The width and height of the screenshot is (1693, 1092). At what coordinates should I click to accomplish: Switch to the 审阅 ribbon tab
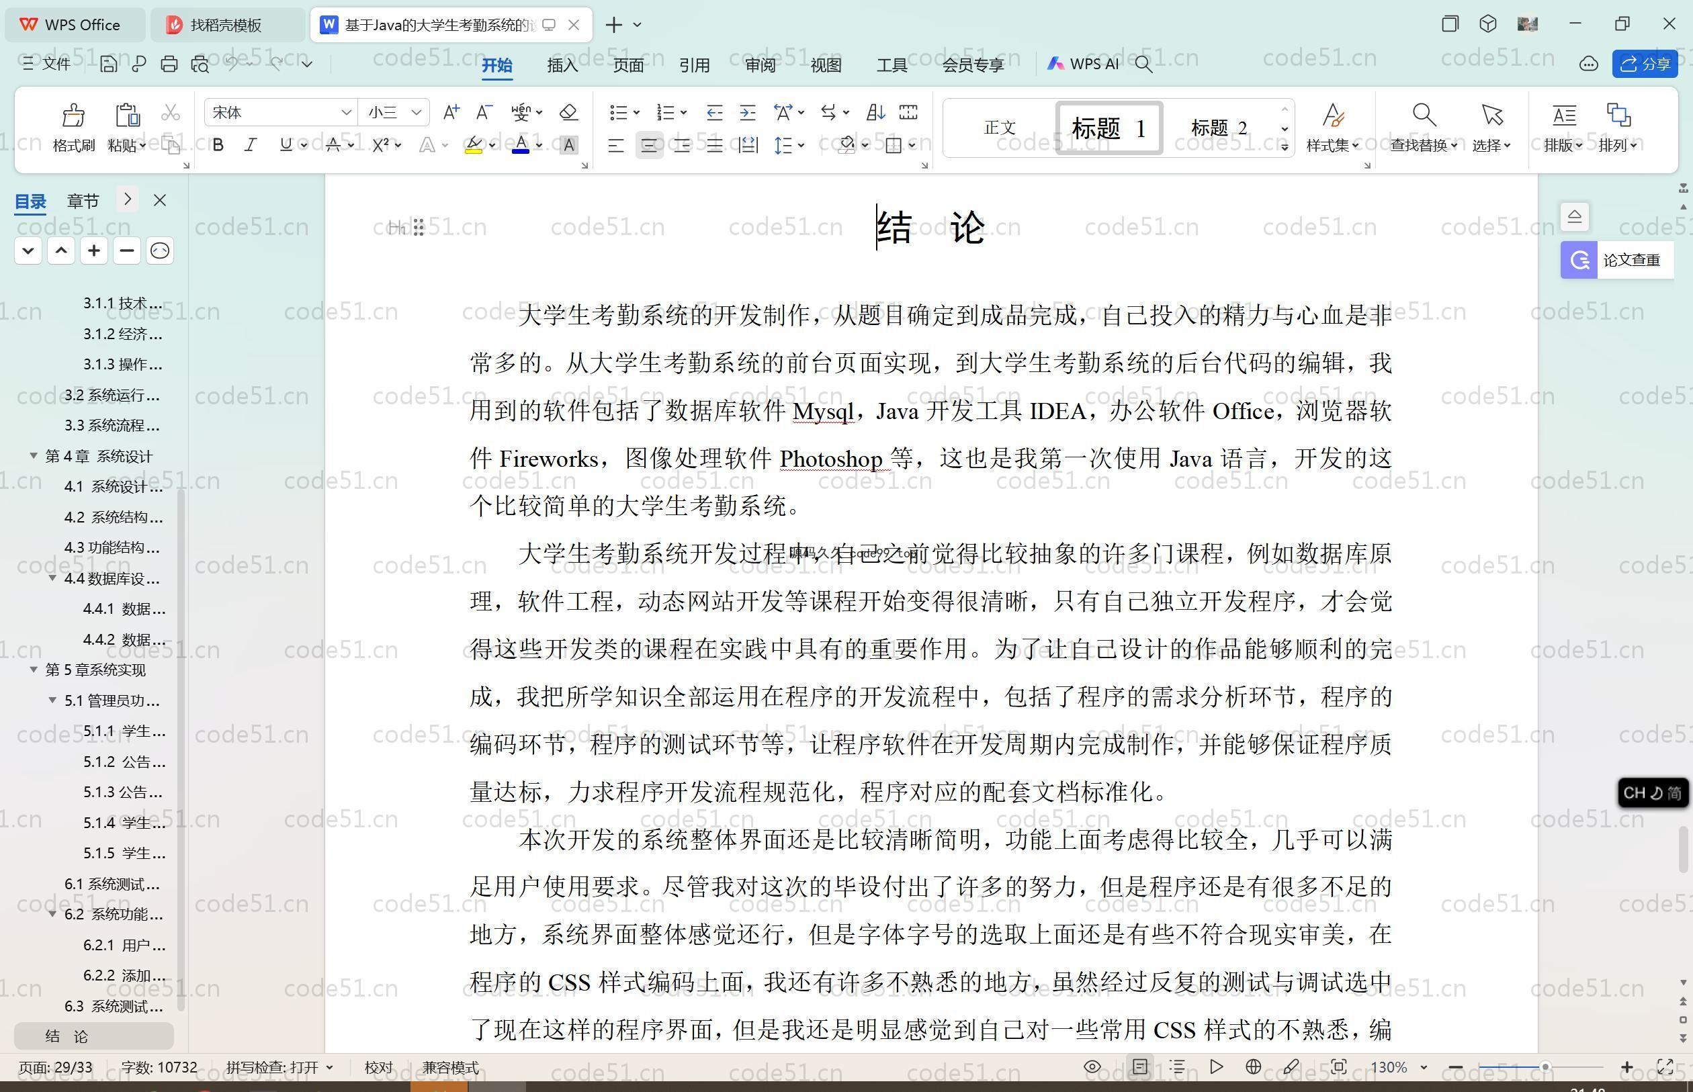(761, 64)
